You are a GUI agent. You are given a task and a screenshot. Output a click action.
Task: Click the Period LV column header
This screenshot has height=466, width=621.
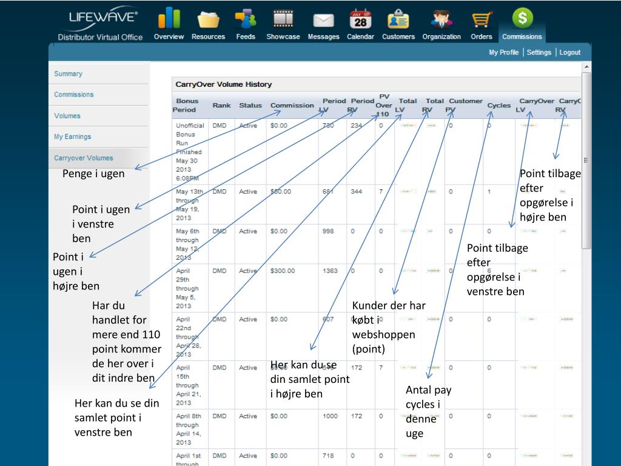pos(333,106)
